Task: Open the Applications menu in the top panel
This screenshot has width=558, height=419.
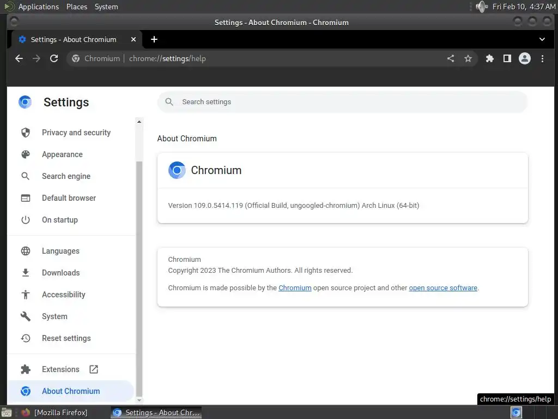Action: tap(39, 7)
